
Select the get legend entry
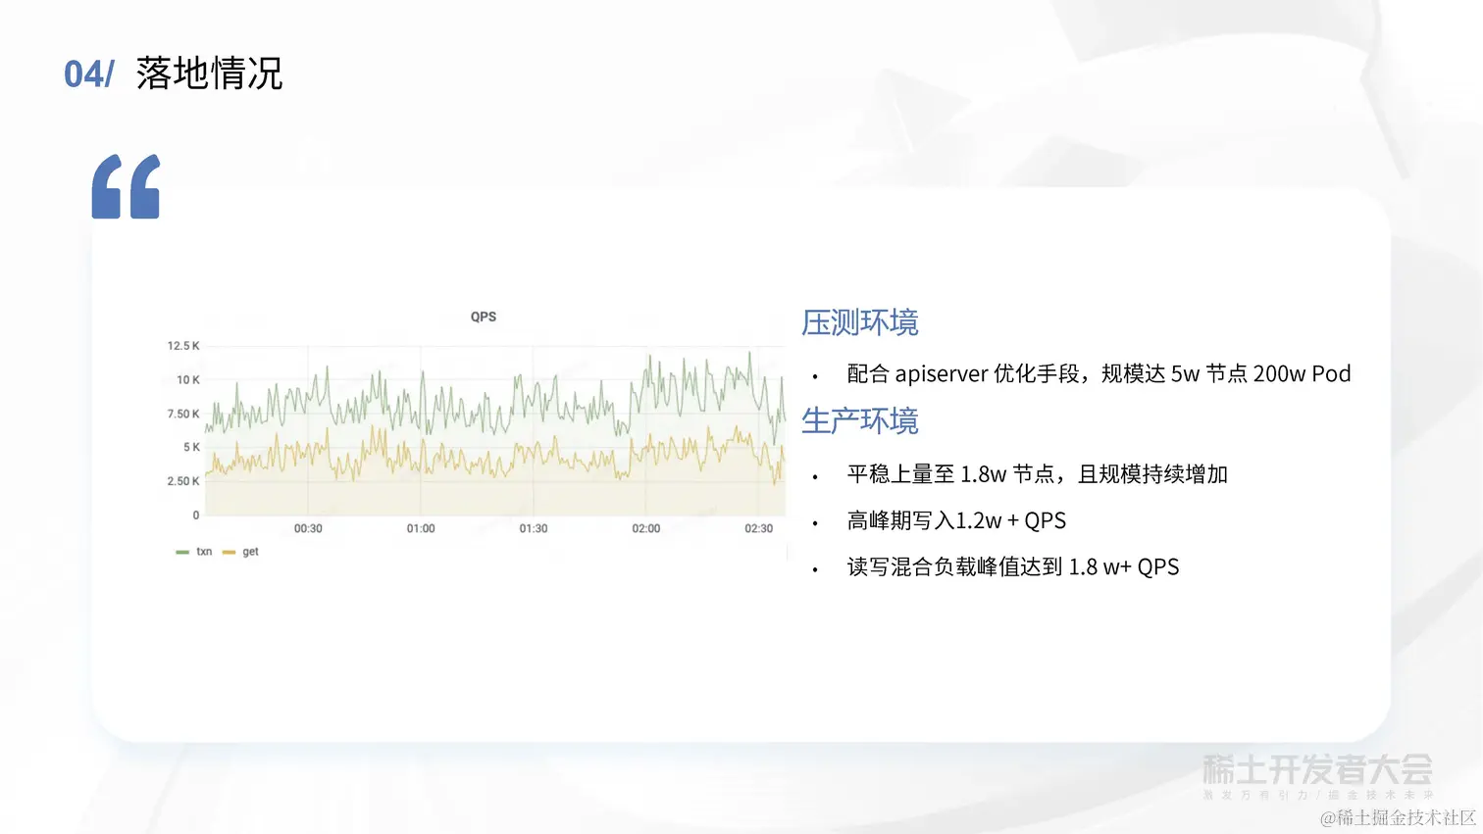[x=240, y=552]
